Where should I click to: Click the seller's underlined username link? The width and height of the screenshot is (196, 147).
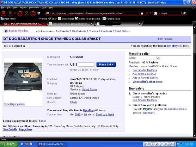pyautogui.click(x=148, y=58)
